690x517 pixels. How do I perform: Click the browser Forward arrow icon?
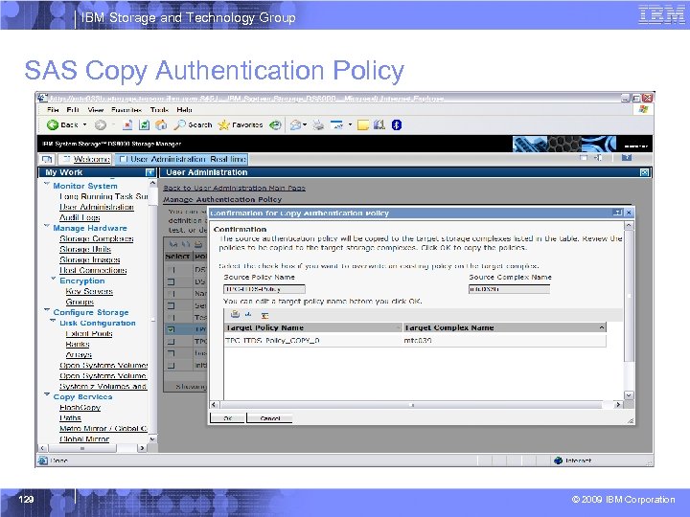pos(101,125)
